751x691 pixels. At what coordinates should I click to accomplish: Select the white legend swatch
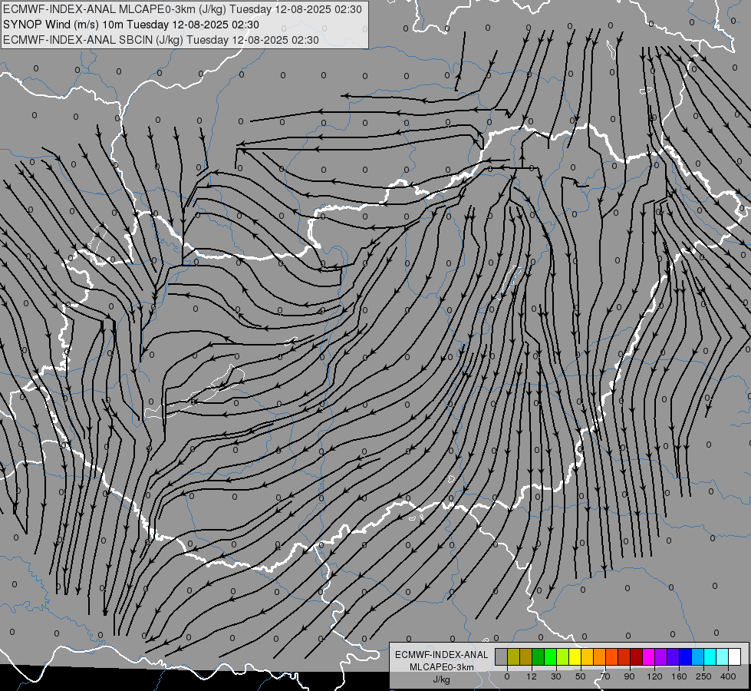(x=734, y=656)
